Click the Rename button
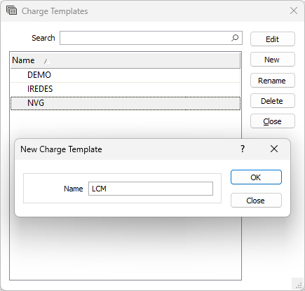305x291 pixels. point(273,81)
